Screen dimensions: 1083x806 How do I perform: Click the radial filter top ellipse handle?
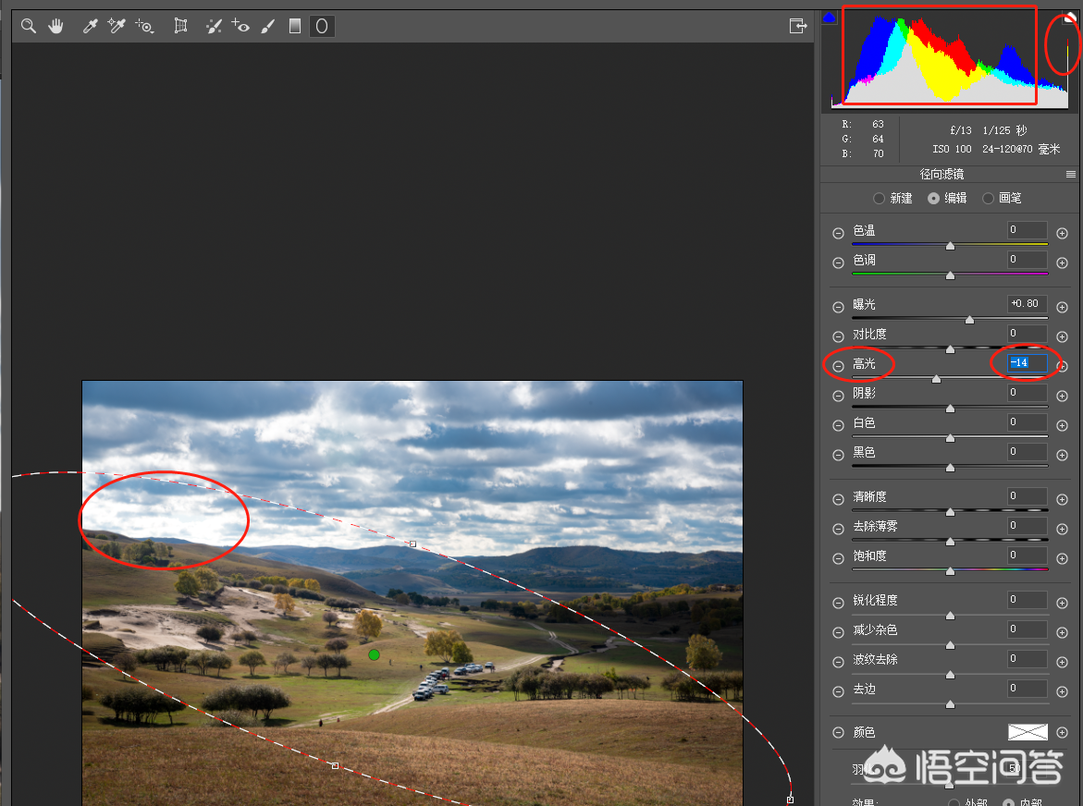click(413, 543)
